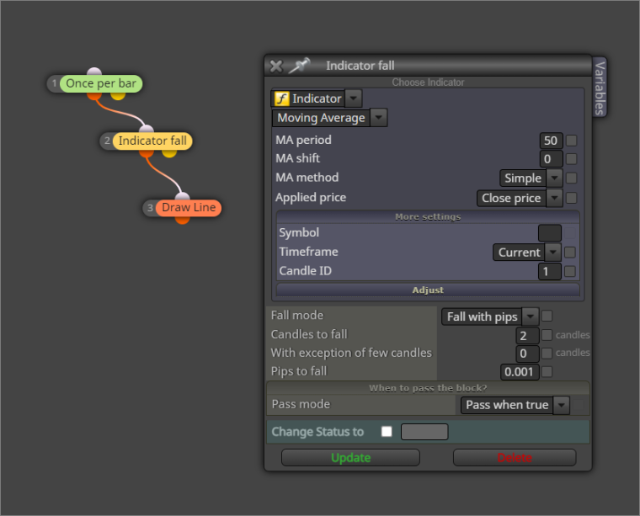Image resolution: width=640 pixels, height=516 pixels.
Task: Open the Timeframe Current dropdown
Action: pyautogui.click(x=527, y=252)
